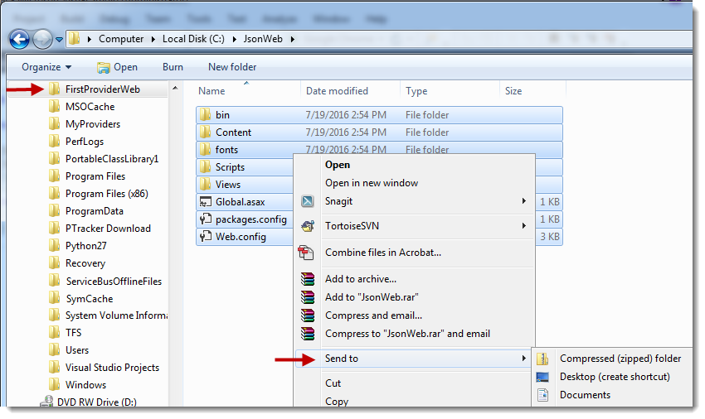Viewport: 705px width, 419px height.
Task: Expand the arrow after JsonWeb breadcrumb
Action: click(293, 40)
